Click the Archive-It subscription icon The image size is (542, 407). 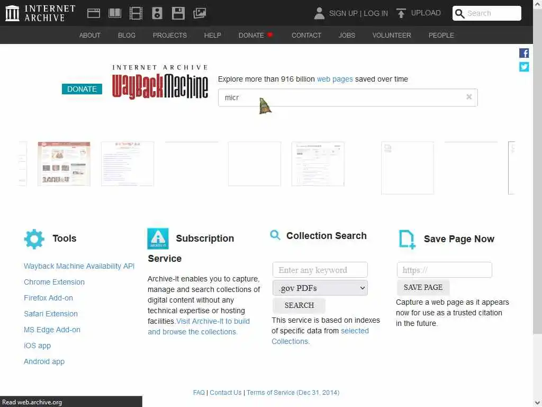[x=158, y=238]
